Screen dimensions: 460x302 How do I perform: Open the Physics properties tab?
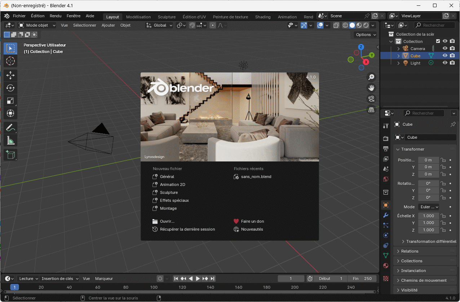coord(386,235)
